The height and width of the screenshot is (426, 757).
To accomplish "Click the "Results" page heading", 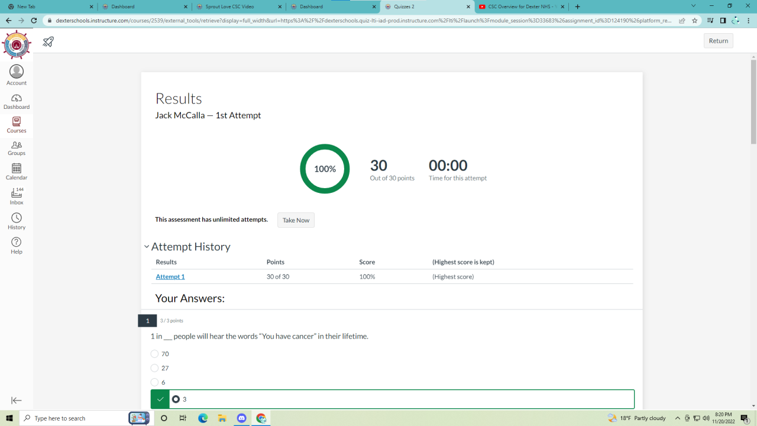I will click(179, 99).
